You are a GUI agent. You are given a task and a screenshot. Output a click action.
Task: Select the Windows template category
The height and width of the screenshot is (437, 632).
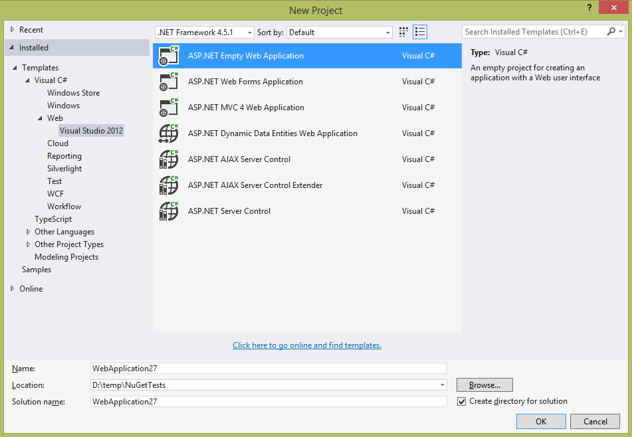[63, 106]
